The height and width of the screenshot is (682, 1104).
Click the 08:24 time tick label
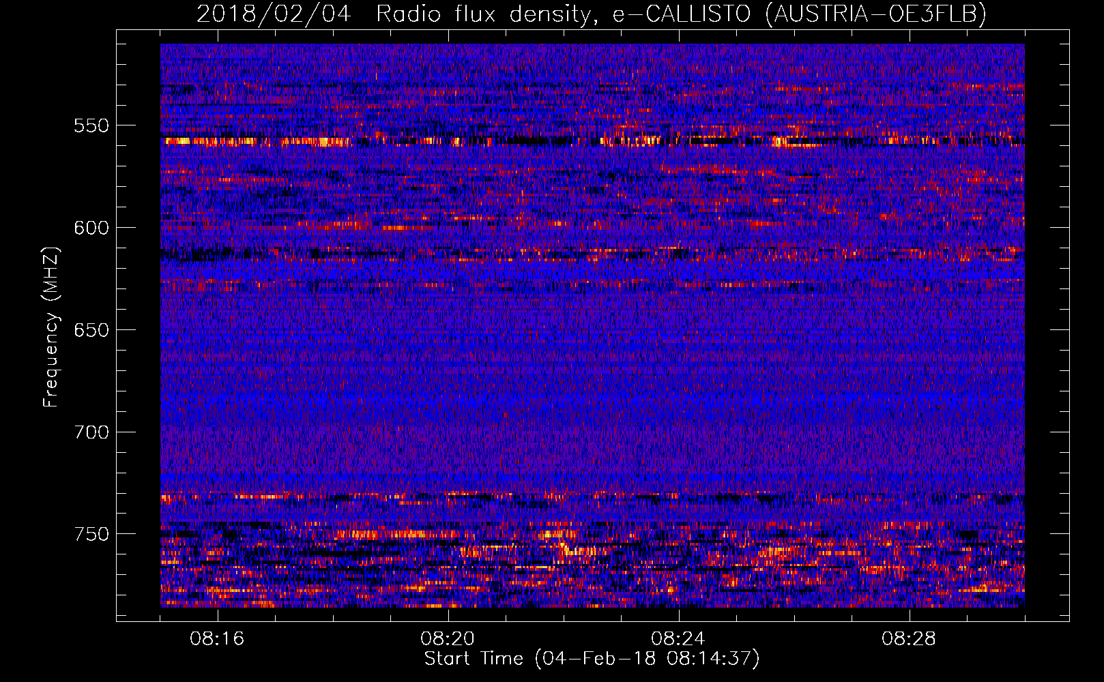(x=678, y=639)
